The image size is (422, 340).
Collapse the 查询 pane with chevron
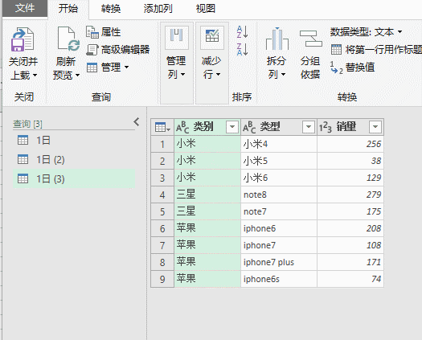(x=137, y=122)
